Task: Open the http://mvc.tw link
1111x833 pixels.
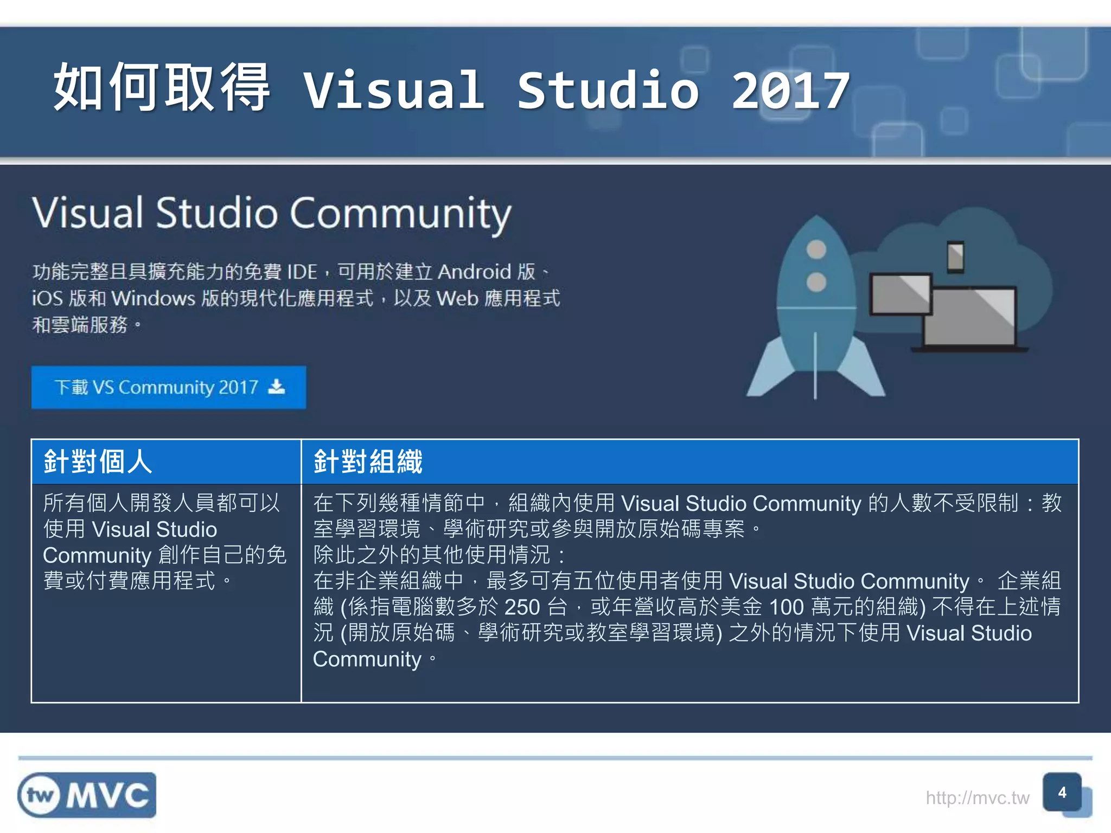Action: (x=977, y=798)
